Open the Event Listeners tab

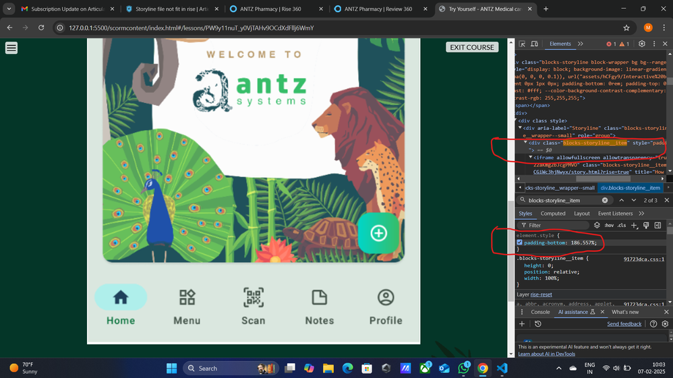coord(615,213)
